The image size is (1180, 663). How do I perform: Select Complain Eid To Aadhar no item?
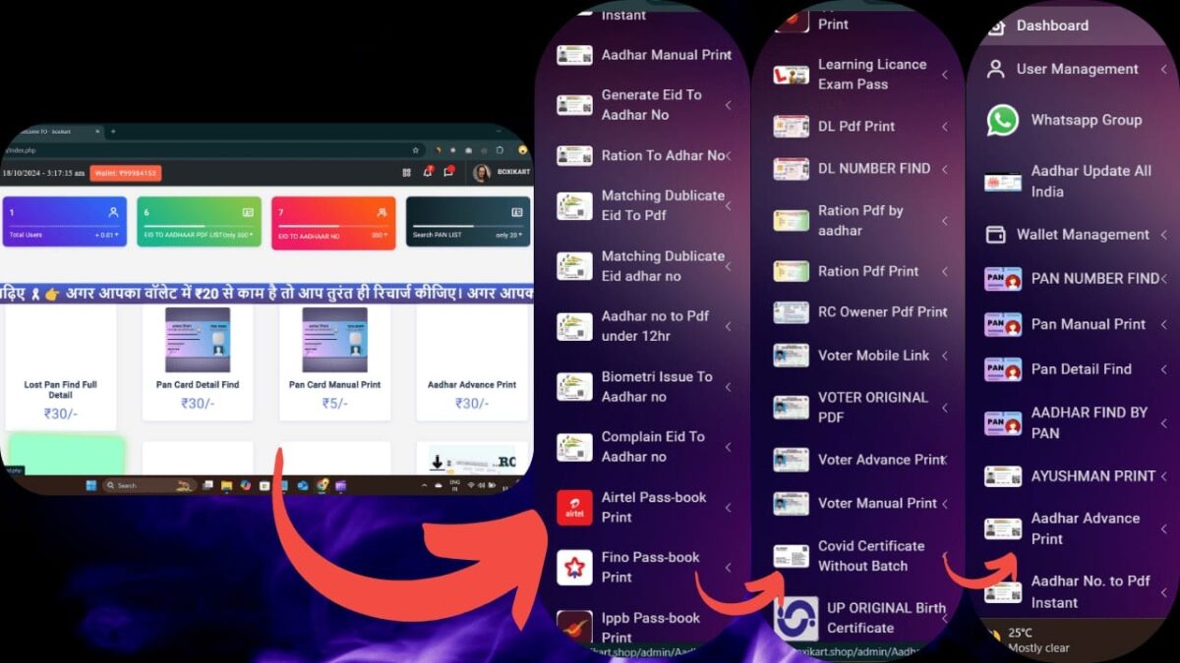point(645,447)
